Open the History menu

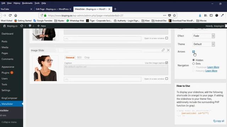pyautogui.click(x=17, y=3)
